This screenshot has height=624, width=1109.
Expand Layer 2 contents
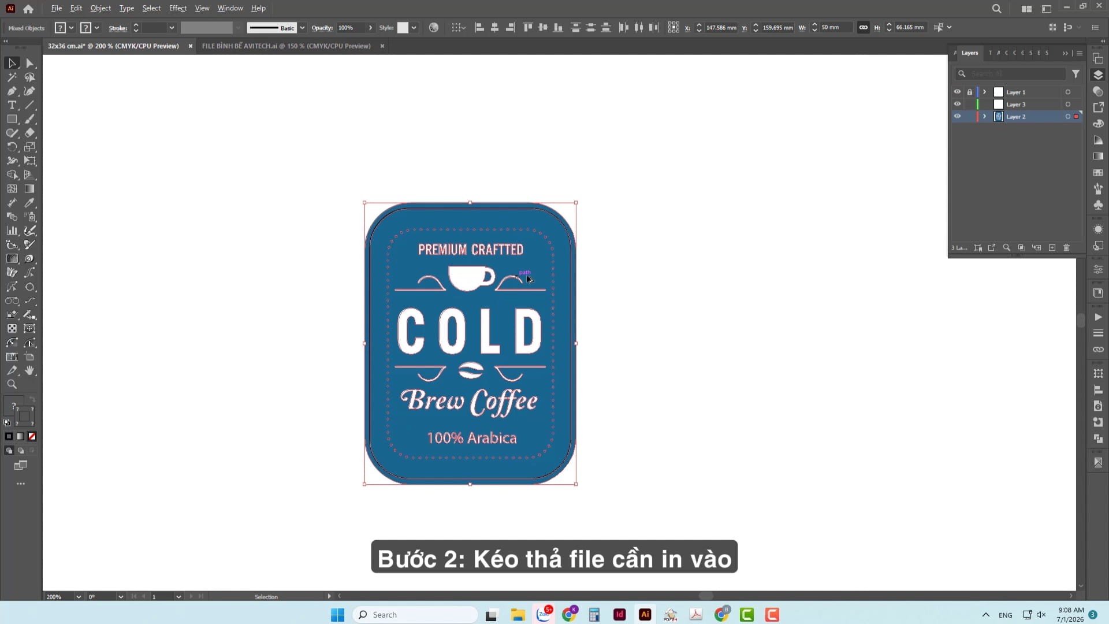coord(985,116)
